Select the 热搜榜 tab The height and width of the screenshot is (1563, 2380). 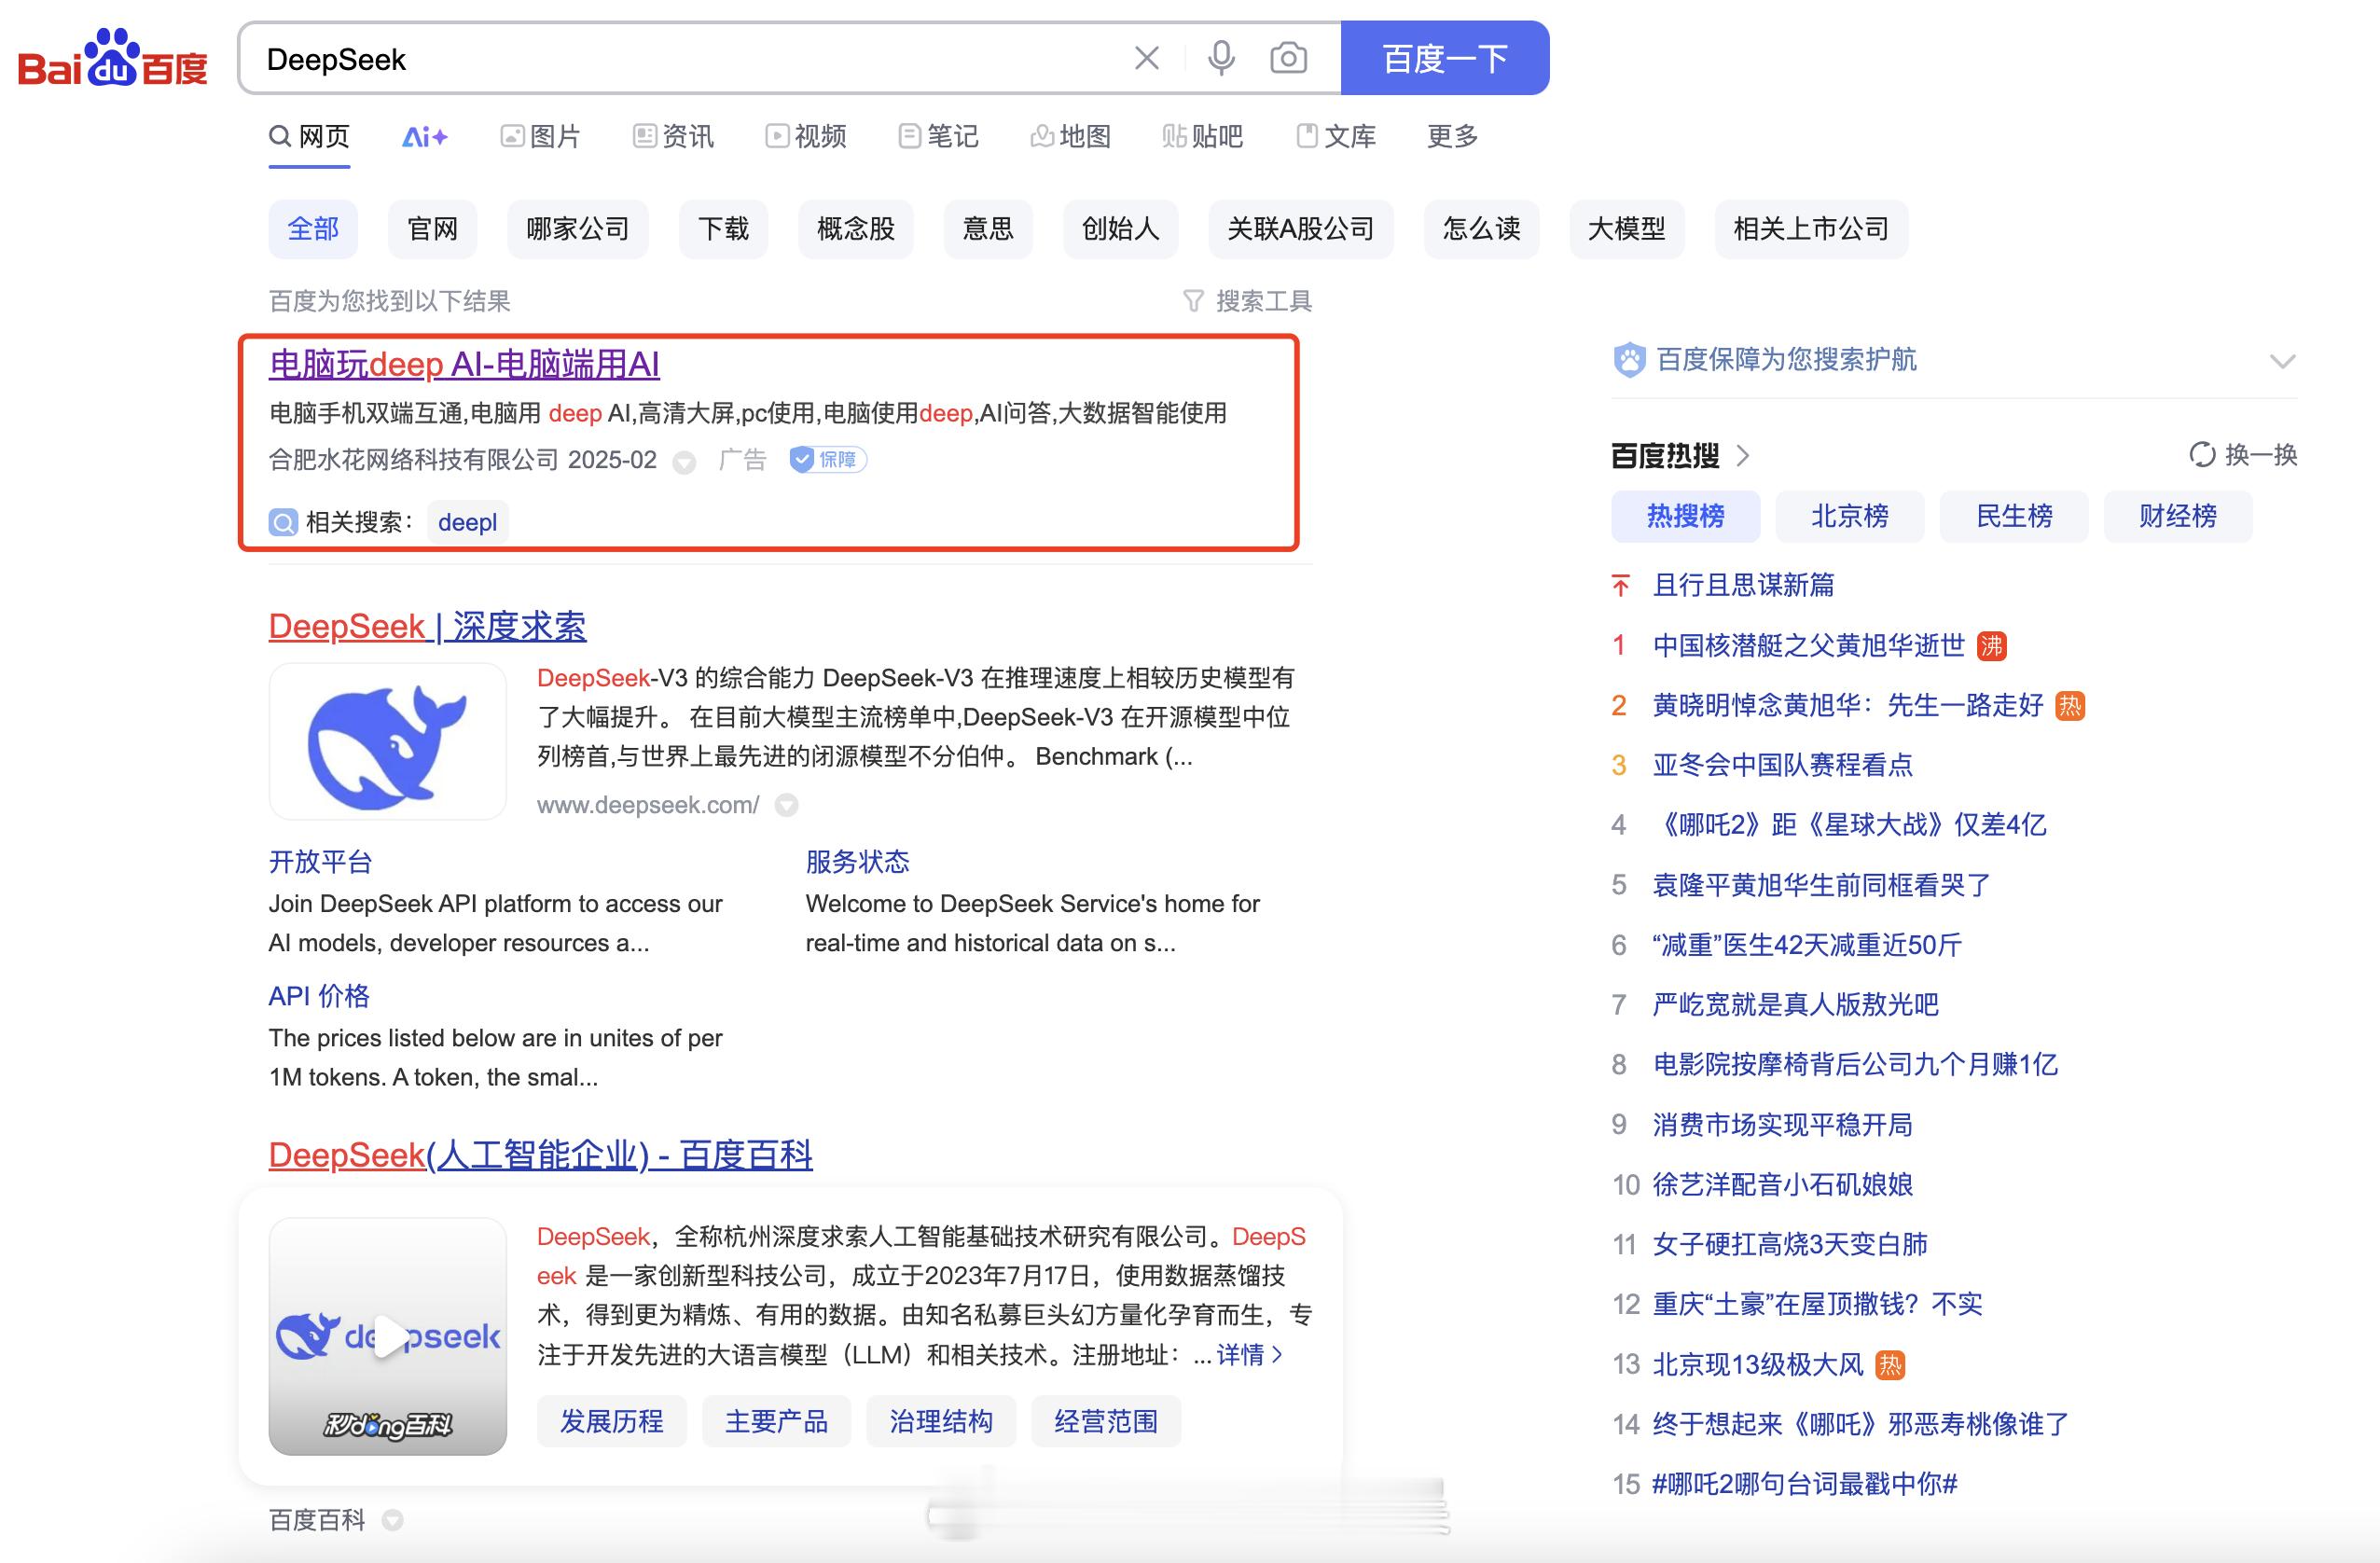click(1685, 516)
